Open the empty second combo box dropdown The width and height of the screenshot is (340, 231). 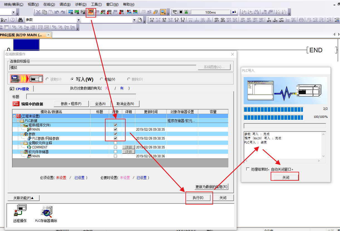pyautogui.click(x=134, y=20)
